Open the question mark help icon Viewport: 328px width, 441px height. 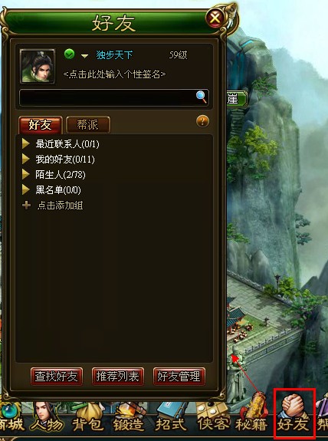coord(202,121)
